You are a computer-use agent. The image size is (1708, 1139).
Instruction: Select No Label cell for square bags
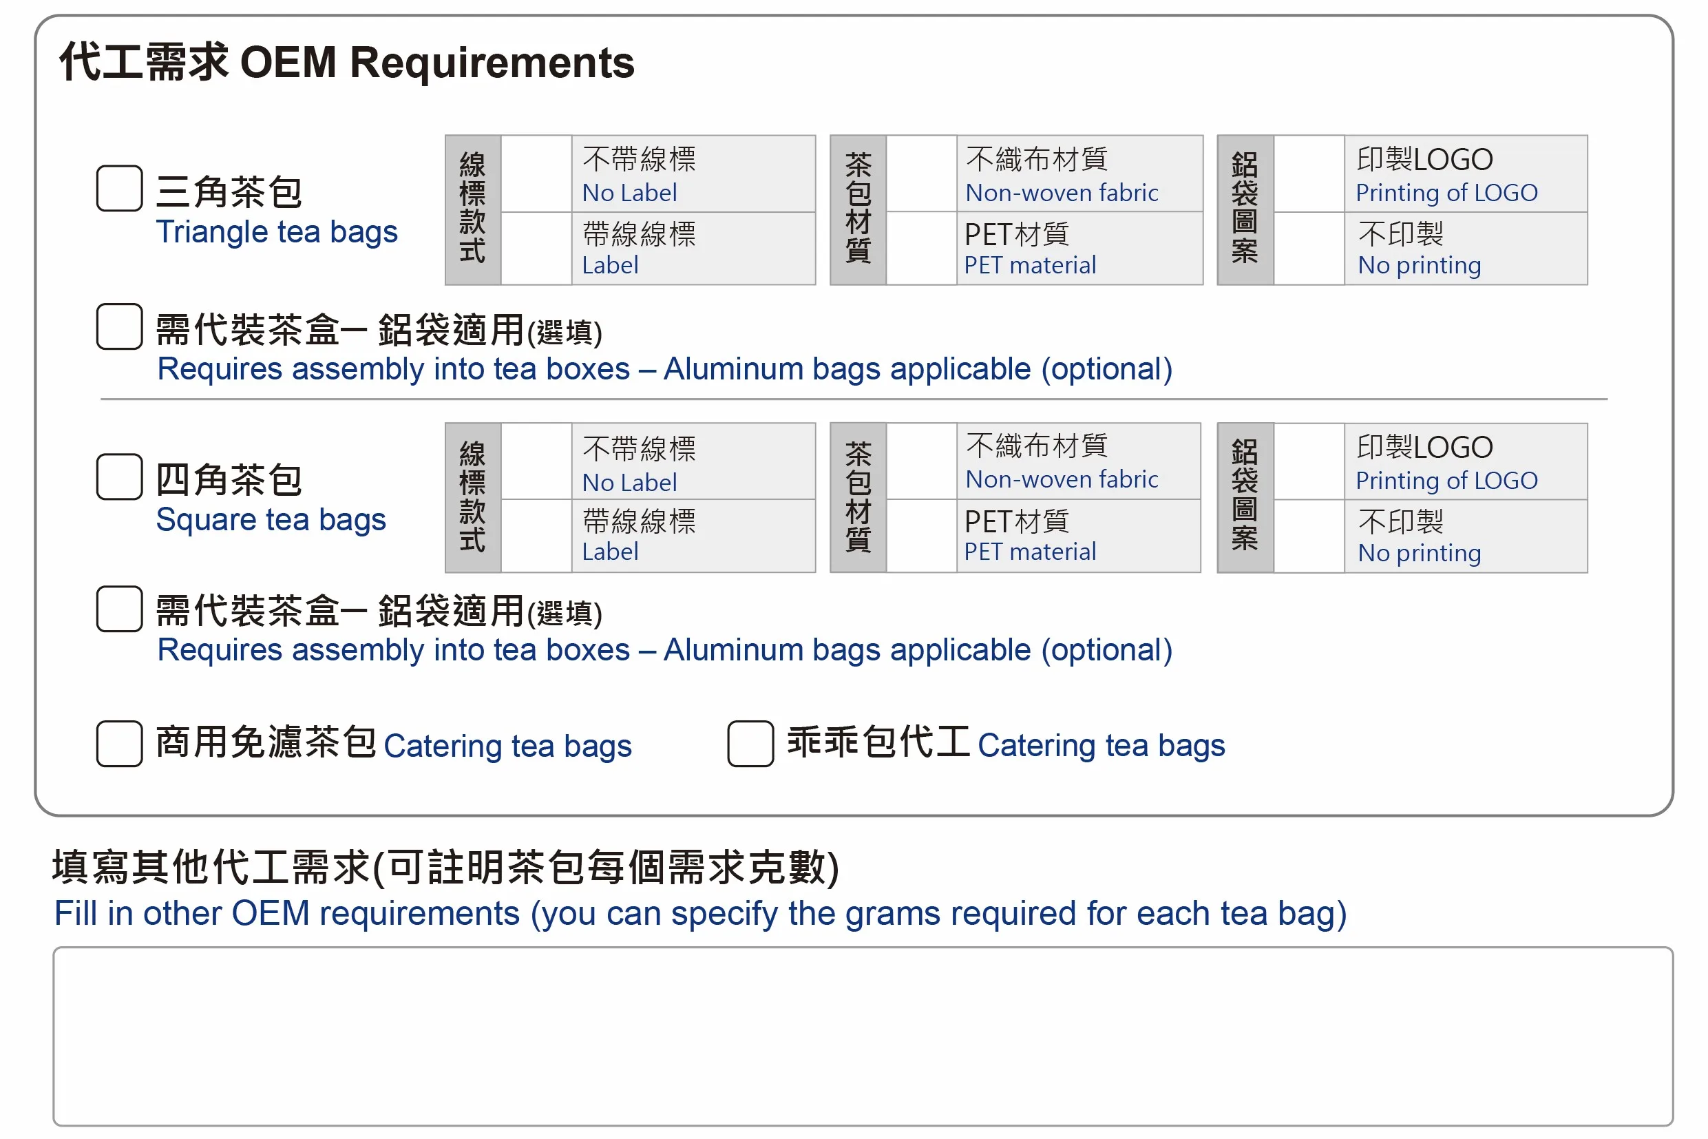537,462
